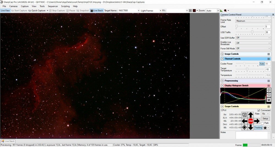The image size is (275, 147).
Task: Open the Sequencer menu
Action: pos(53,6)
